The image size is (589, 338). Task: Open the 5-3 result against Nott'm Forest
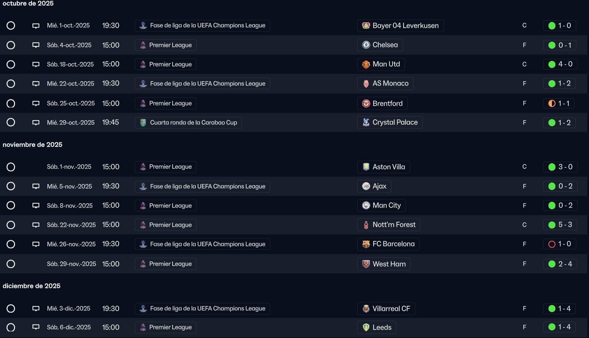click(x=560, y=225)
